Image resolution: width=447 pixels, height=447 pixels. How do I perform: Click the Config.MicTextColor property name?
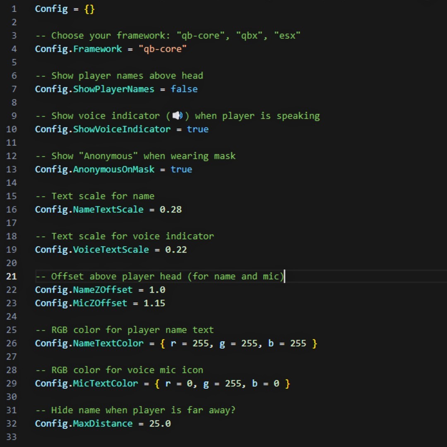click(x=87, y=383)
